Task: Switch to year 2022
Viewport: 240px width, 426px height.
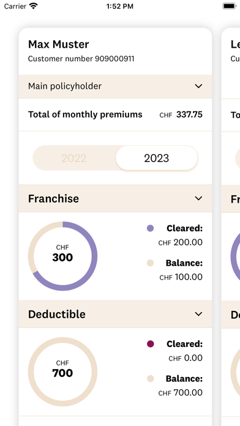Action: [x=74, y=158]
